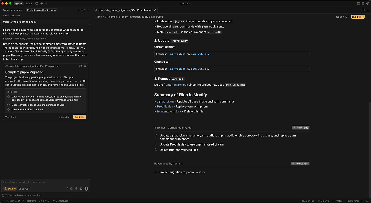Click the plan filename breadcrumb segment
The width and height of the screenshot is (371, 203).
[136, 17]
